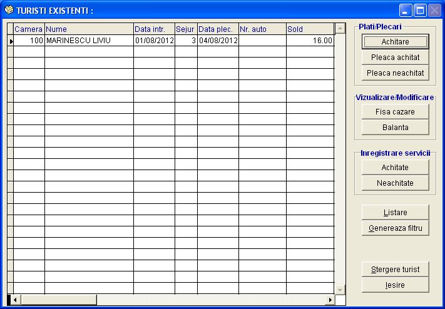
Task: Select the MARINESCU LIVIU name cell
Action: coord(89,41)
